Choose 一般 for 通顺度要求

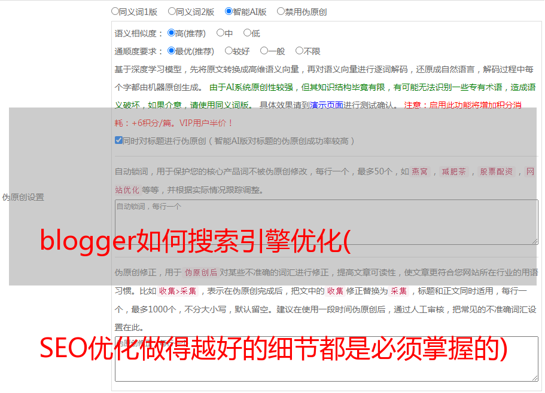[264, 51]
